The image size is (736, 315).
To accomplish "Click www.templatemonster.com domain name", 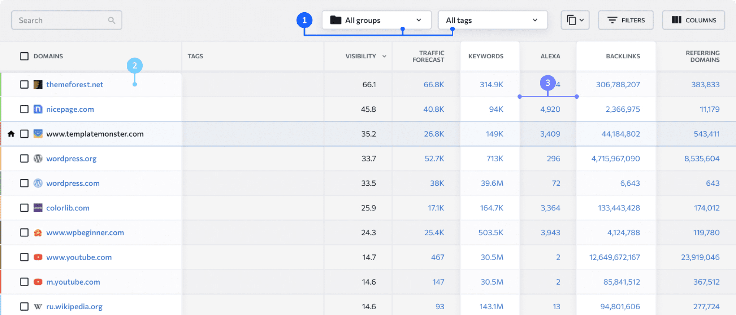I will 95,134.
